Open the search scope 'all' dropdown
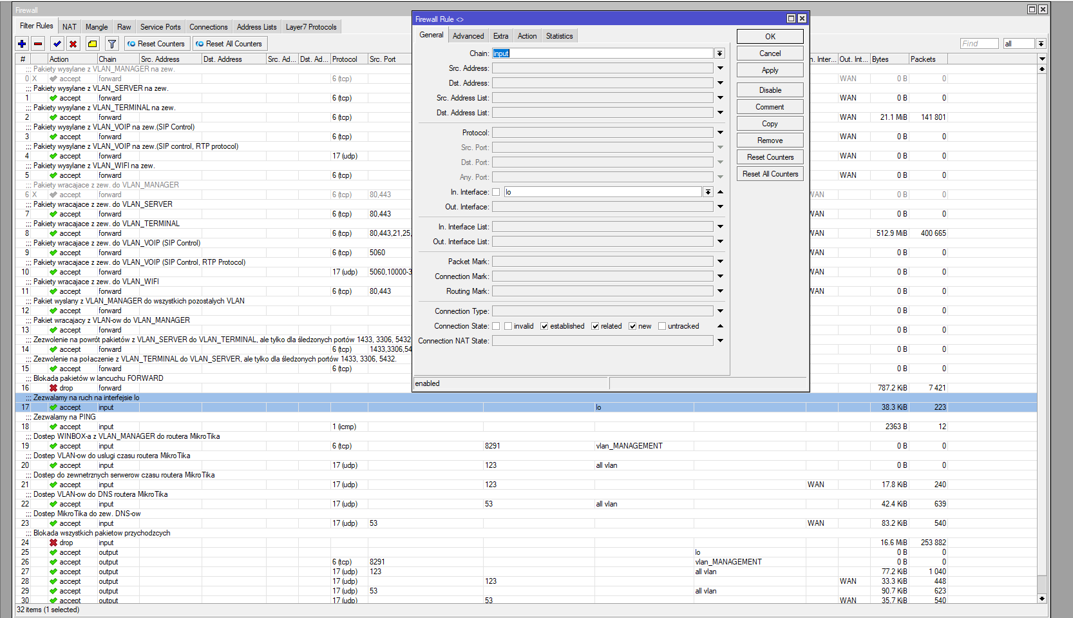The image size is (1073, 618). pyautogui.click(x=1041, y=44)
